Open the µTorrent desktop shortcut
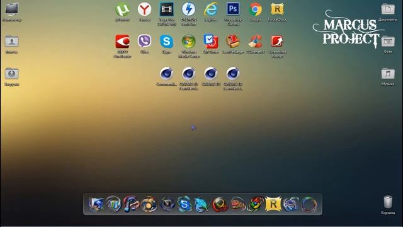The height and width of the screenshot is (227, 403). tap(122, 10)
